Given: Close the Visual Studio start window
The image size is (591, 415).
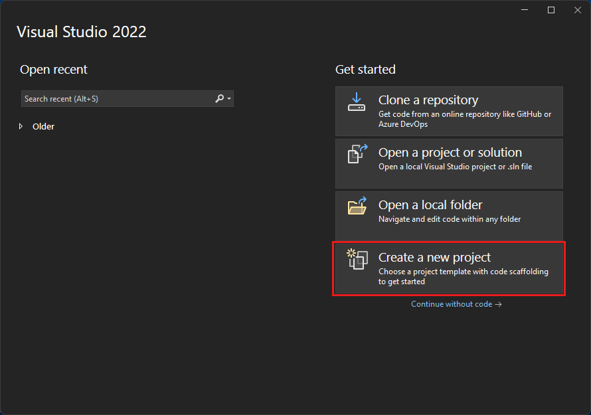Looking at the screenshot, I should click(577, 9).
